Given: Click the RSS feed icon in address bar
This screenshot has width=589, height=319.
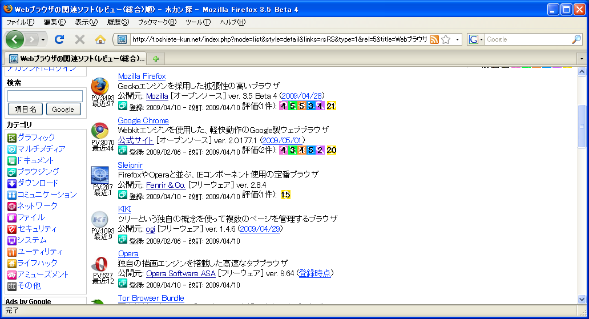Looking at the screenshot, I should tap(434, 39).
